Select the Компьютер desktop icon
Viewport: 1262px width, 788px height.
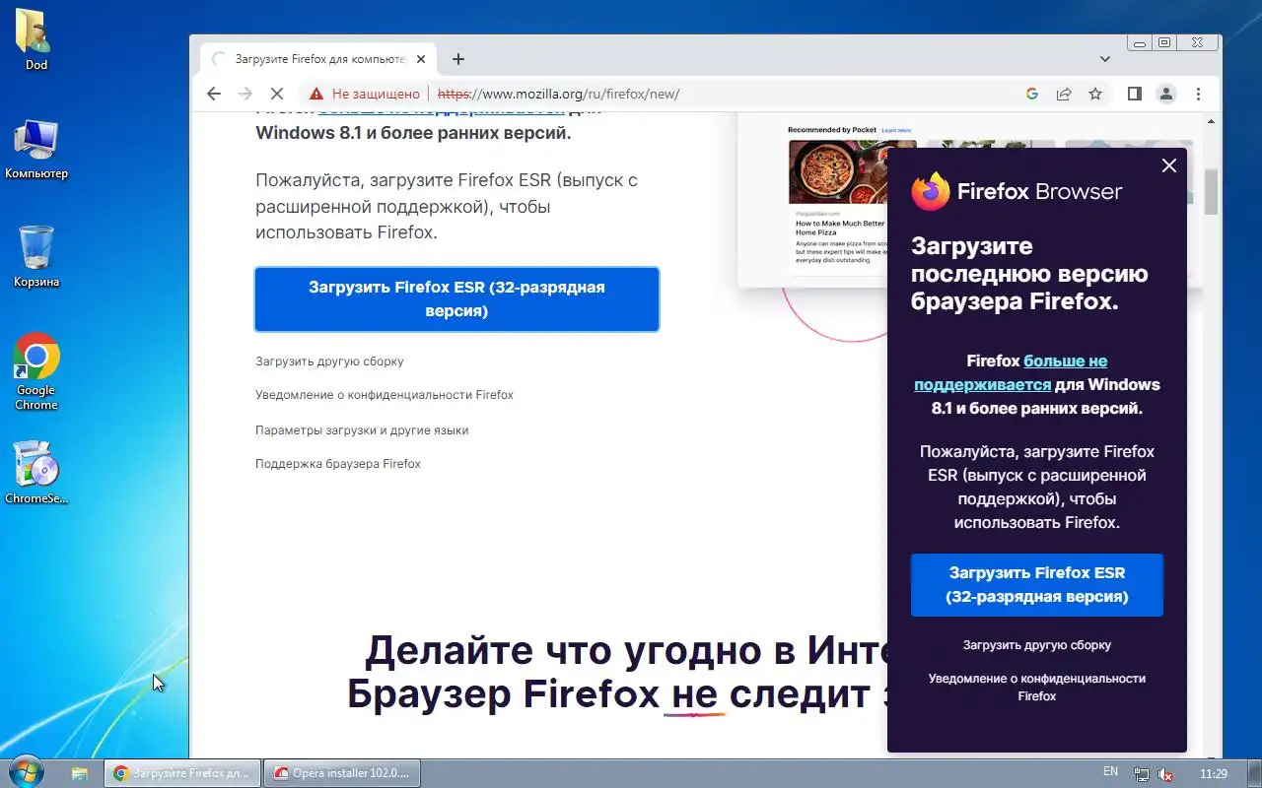coord(36,150)
